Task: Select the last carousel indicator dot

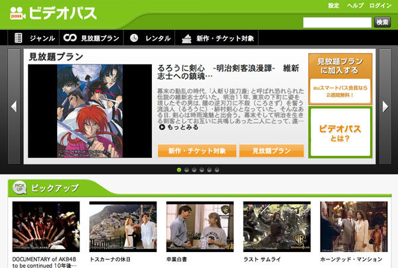Action: click(217, 170)
